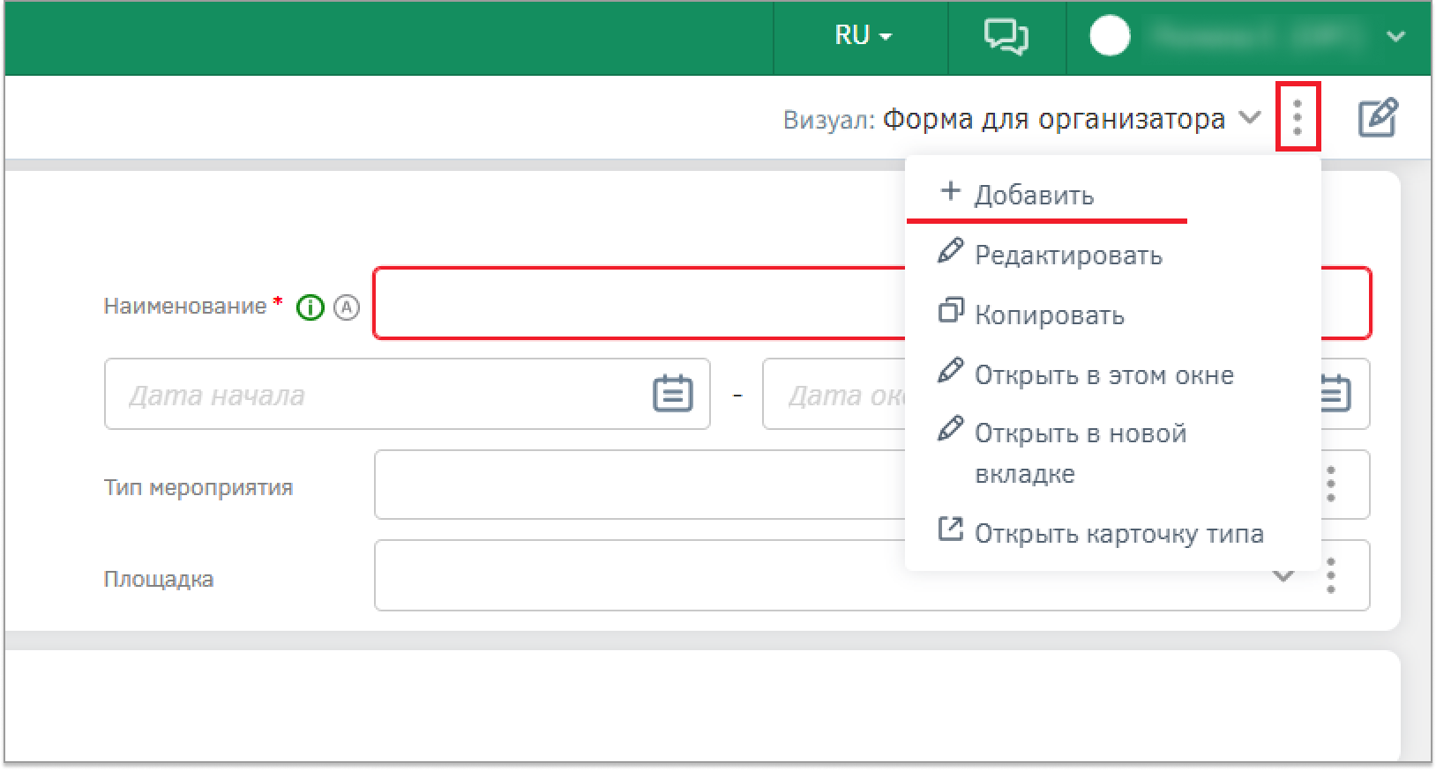Click the circled A icon near Наименование
This screenshot has height=770, width=1436.
tap(347, 307)
